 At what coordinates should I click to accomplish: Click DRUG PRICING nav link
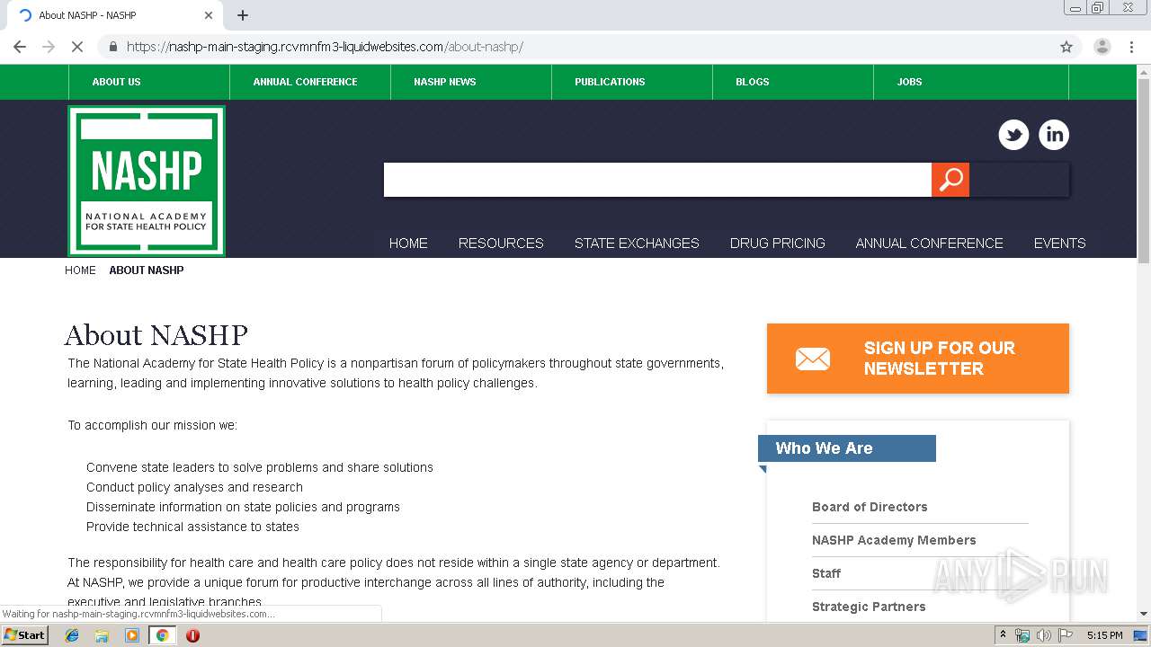click(x=778, y=244)
